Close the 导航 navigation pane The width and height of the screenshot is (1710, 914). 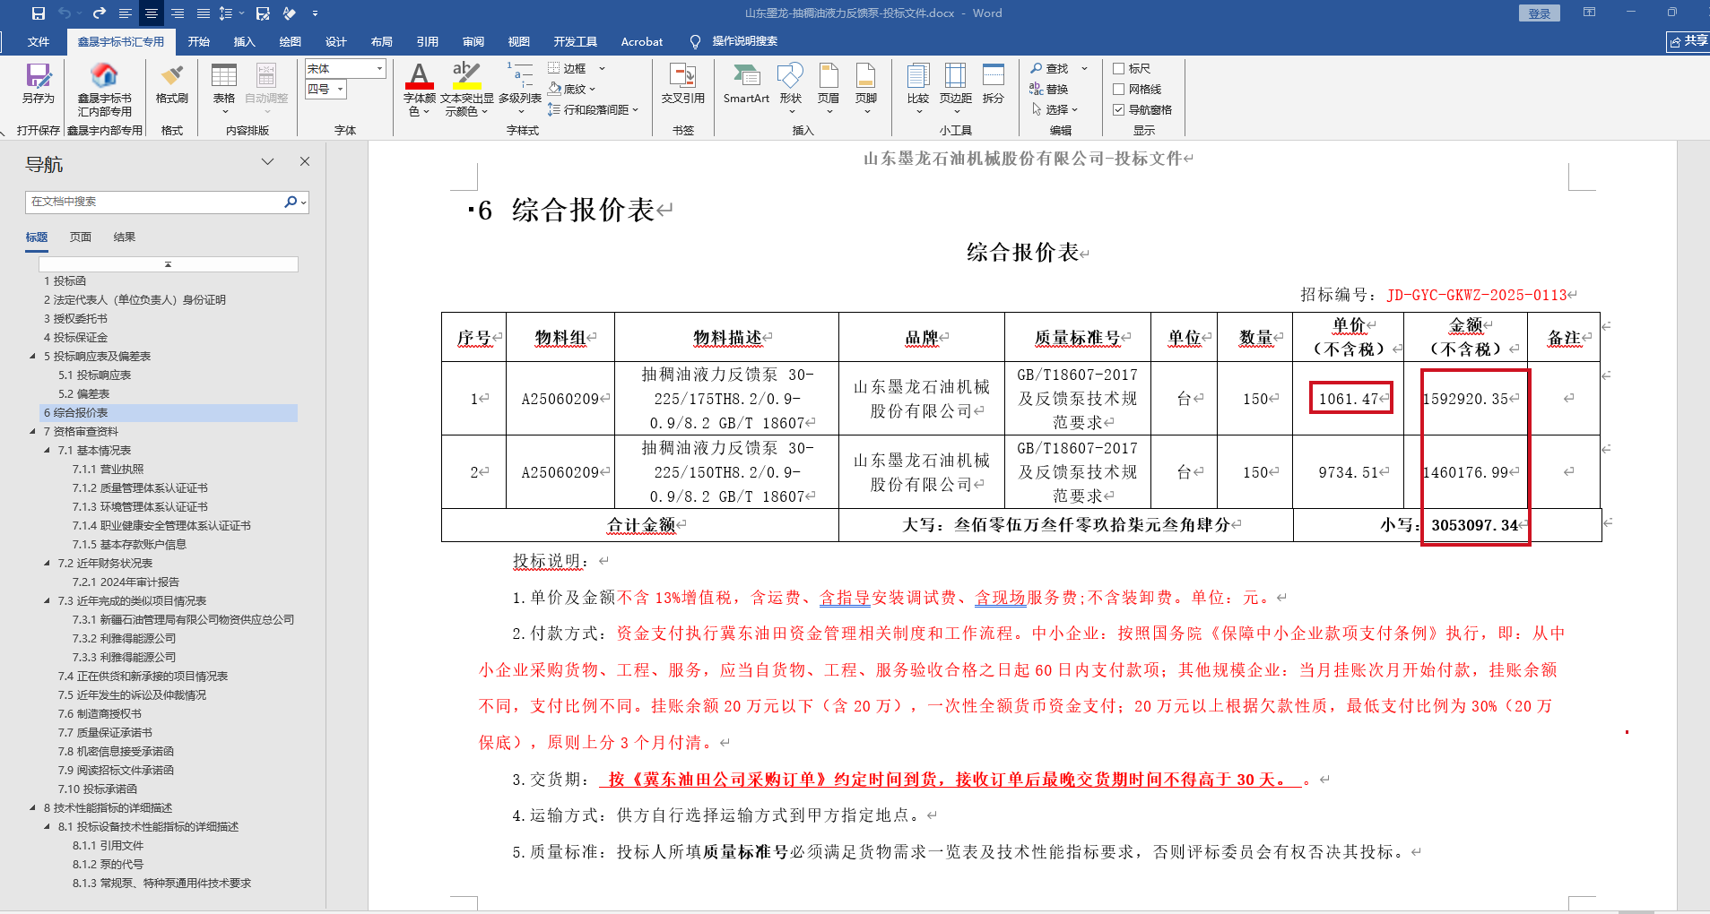305,161
